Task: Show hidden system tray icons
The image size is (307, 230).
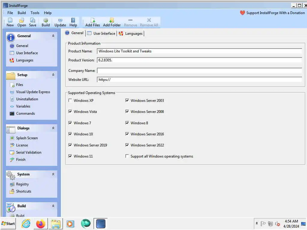Action: click(257, 223)
